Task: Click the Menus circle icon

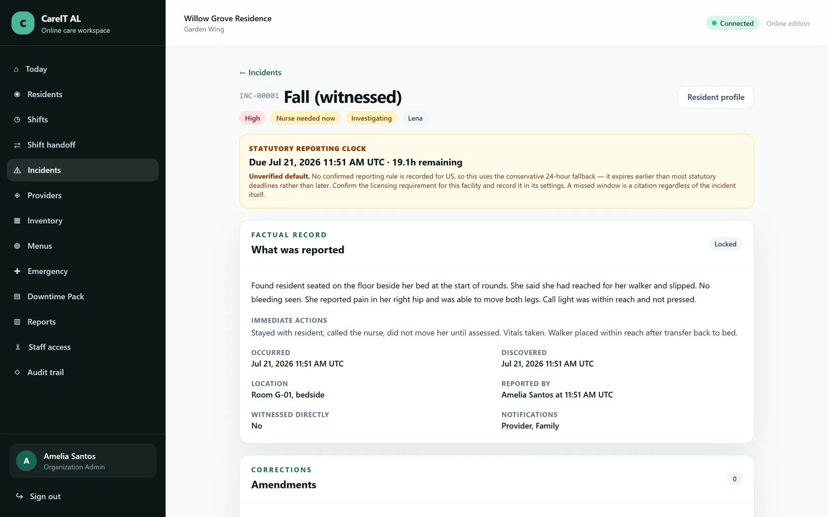Action: tap(17, 246)
